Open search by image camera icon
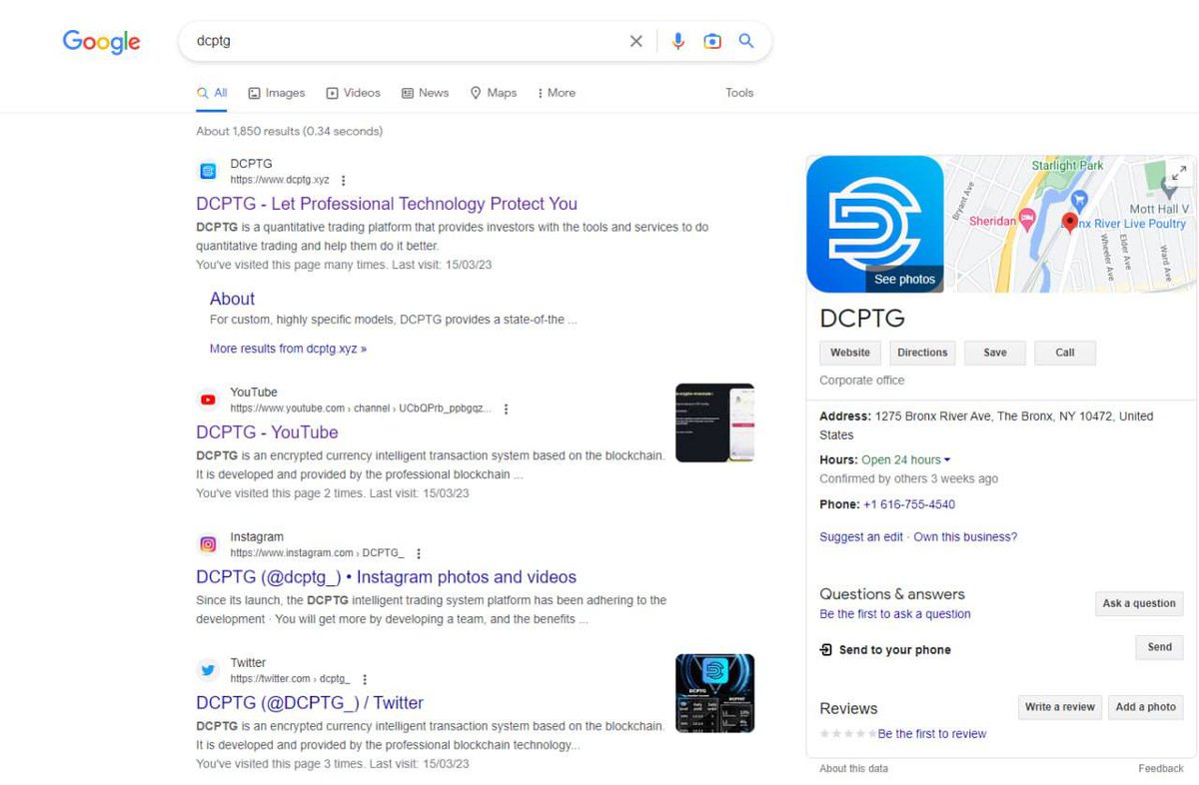Viewport: 1199px width, 785px height. pyautogui.click(x=712, y=41)
